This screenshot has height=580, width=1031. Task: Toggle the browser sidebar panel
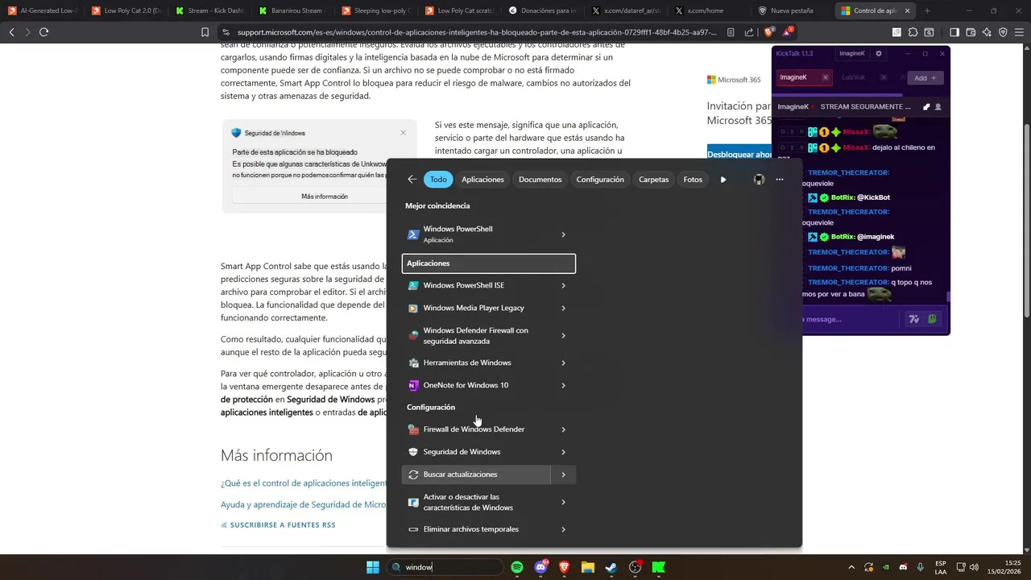954,32
